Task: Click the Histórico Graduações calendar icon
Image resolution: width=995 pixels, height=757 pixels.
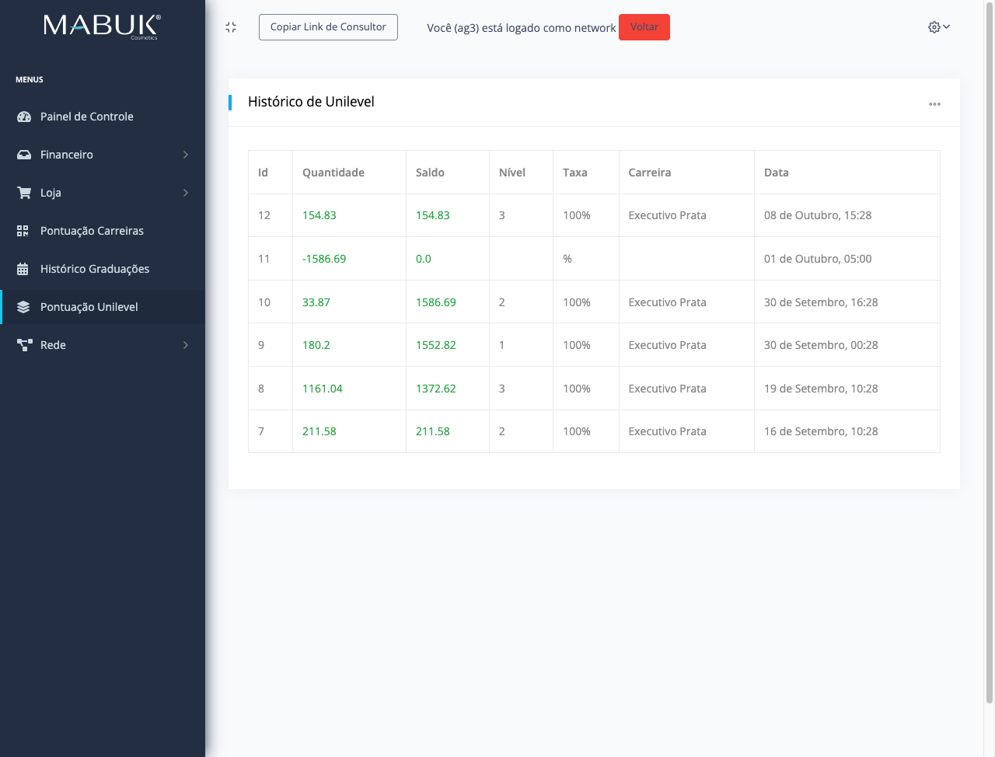Action: click(x=23, y=269)
